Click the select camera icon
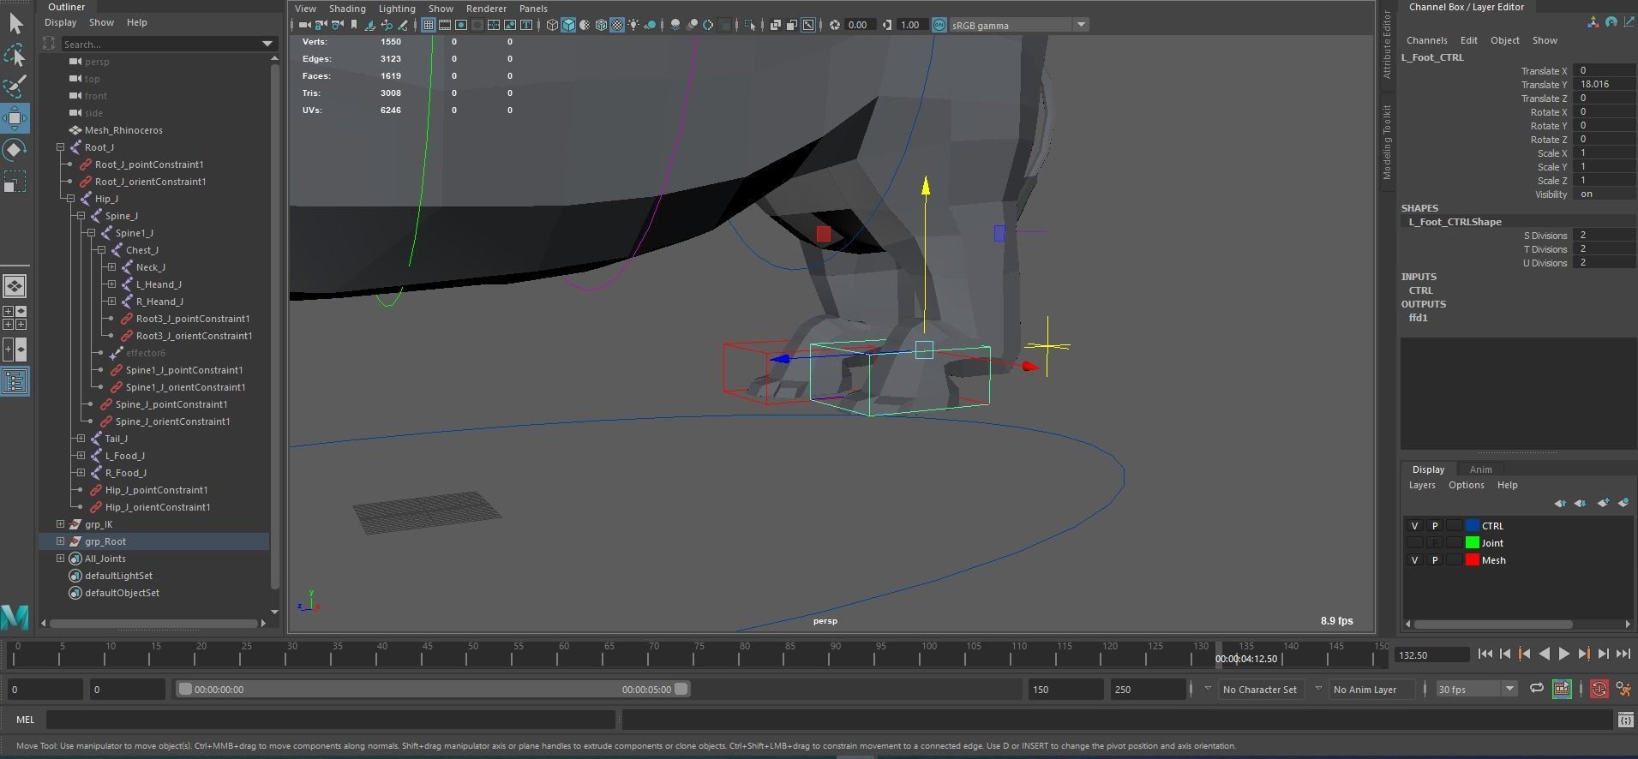The width and height of the screenshot is (1638, 759). coord(305,25)
